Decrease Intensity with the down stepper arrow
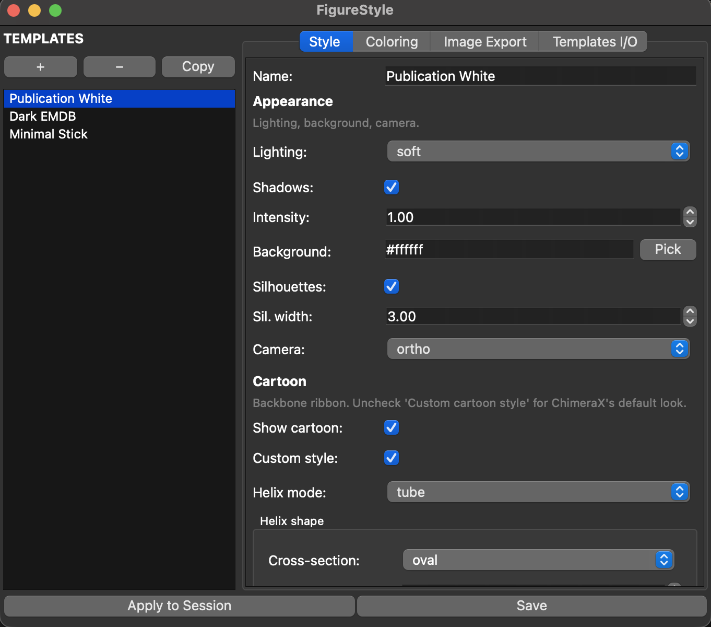 point(690,222)
